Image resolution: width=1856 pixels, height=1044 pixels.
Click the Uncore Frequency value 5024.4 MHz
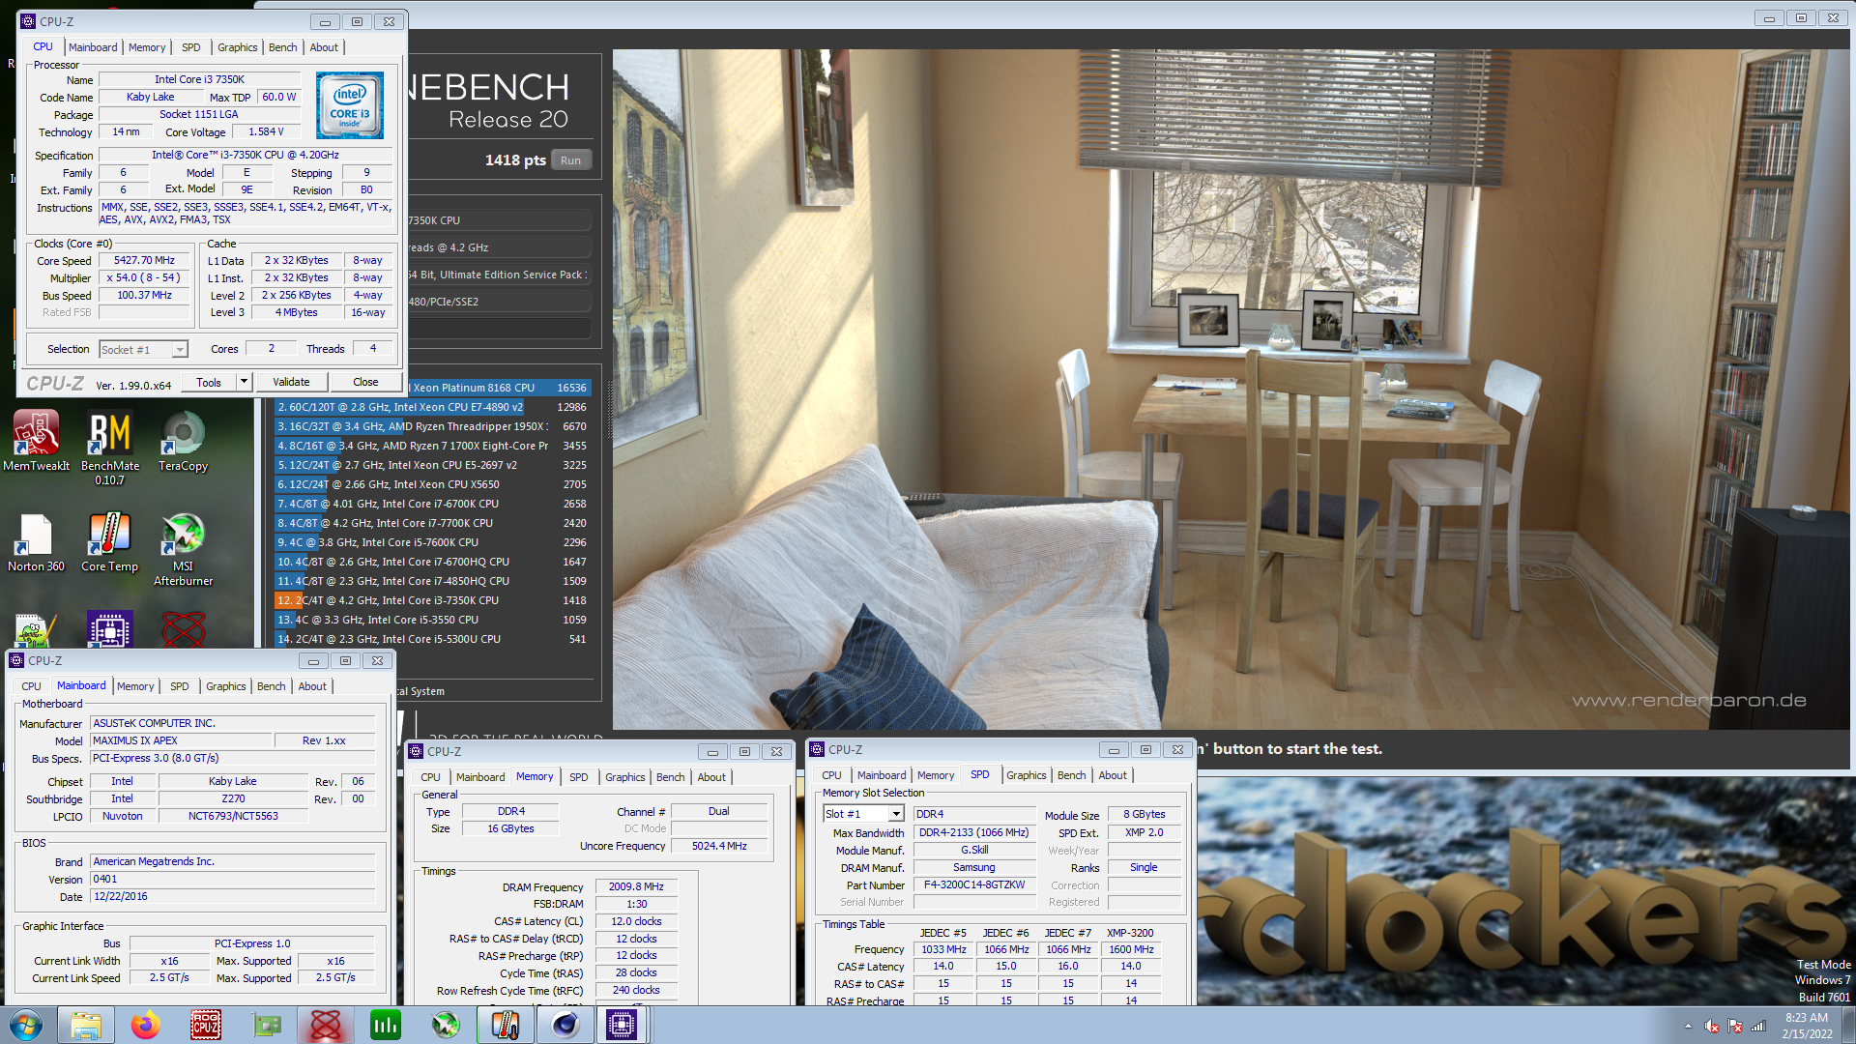coord(719,846)
